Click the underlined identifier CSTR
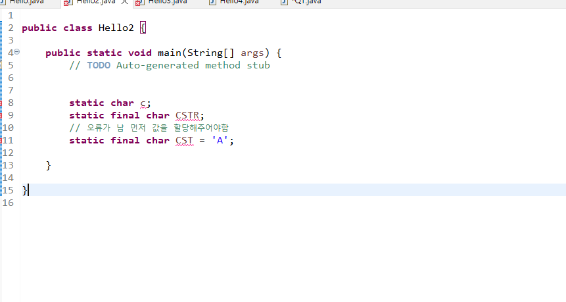This screenshot has height=302, width=566. point(187,116)
